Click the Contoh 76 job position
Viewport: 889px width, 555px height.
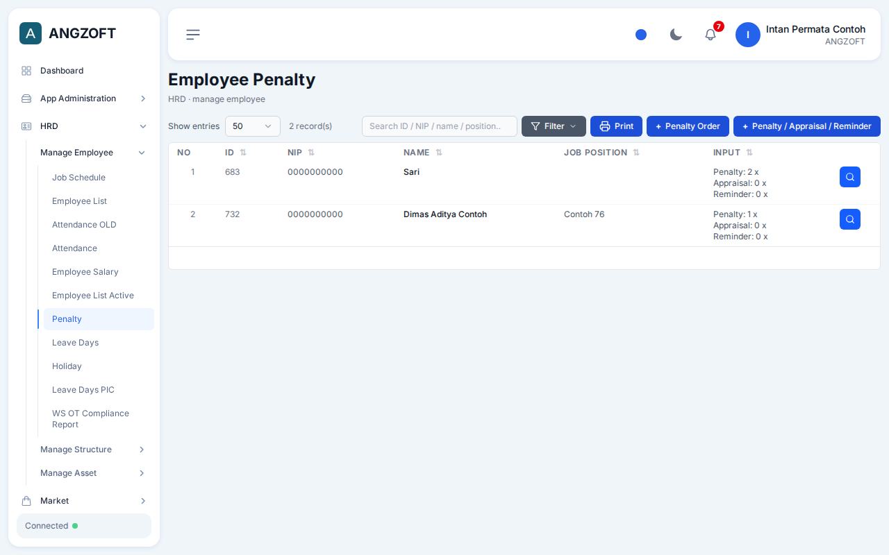584,214
